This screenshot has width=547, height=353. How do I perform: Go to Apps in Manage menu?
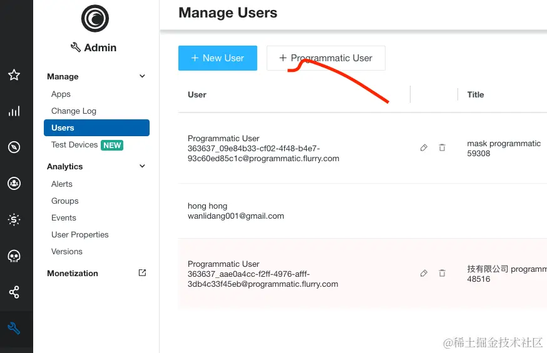coord(61,94)
